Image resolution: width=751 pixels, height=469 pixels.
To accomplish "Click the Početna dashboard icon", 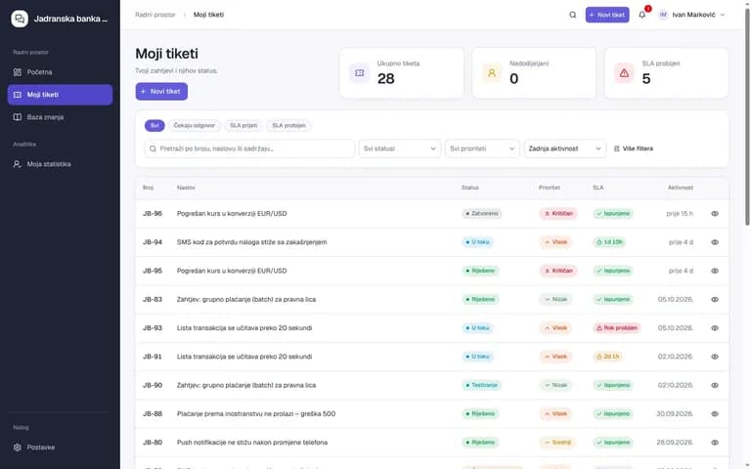I will pos(18,72).
